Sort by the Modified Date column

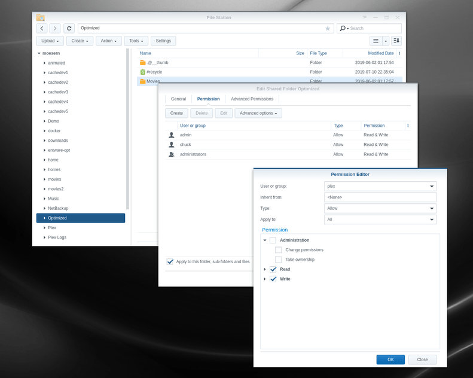pos(370,53)
